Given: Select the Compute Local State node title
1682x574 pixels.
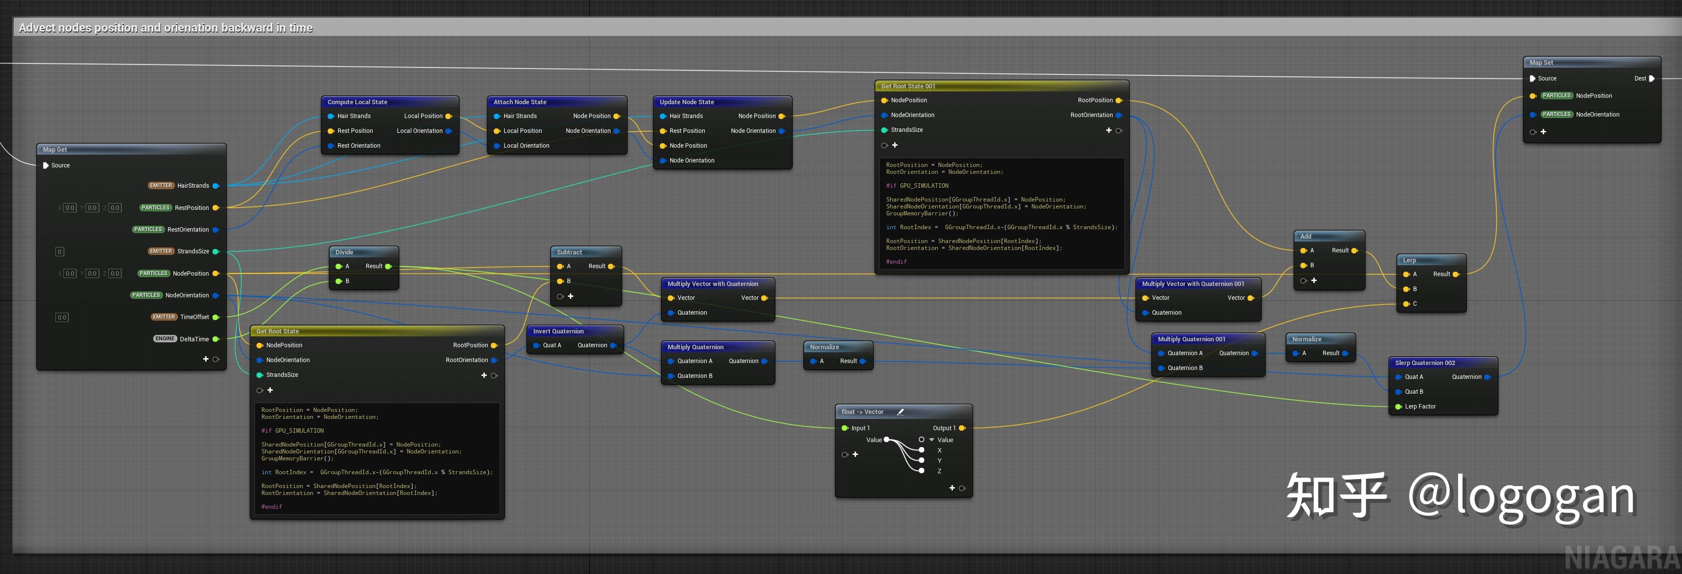Looking at the screenshot, I should tap(357, 102).
